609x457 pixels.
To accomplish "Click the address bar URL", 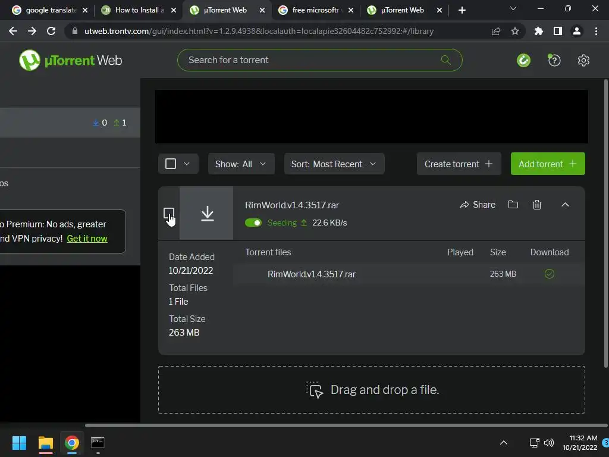I will point(259,31).
